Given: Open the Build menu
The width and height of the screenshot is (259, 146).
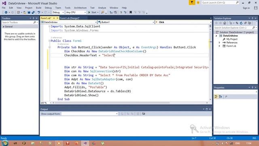Looking at the screenshot, I should (x=38, y=8).
